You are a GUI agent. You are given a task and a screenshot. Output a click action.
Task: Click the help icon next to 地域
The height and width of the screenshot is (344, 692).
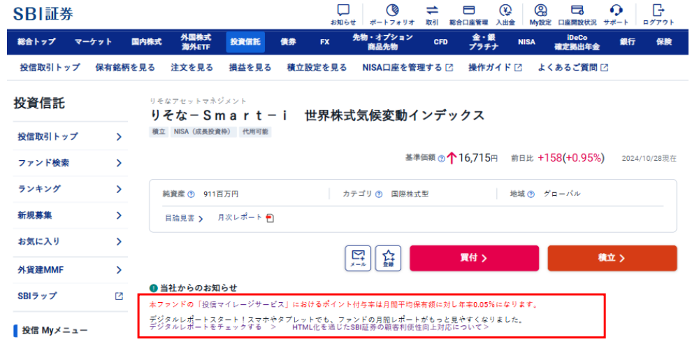point(531,194)
